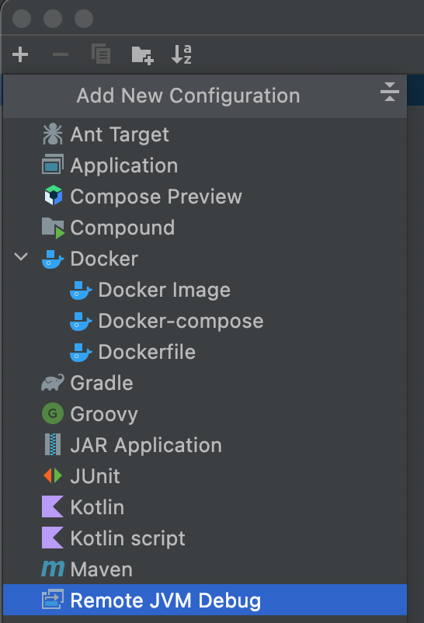Click the Groovy green G icon
The image size is (424, 623).
coord(53,413)
